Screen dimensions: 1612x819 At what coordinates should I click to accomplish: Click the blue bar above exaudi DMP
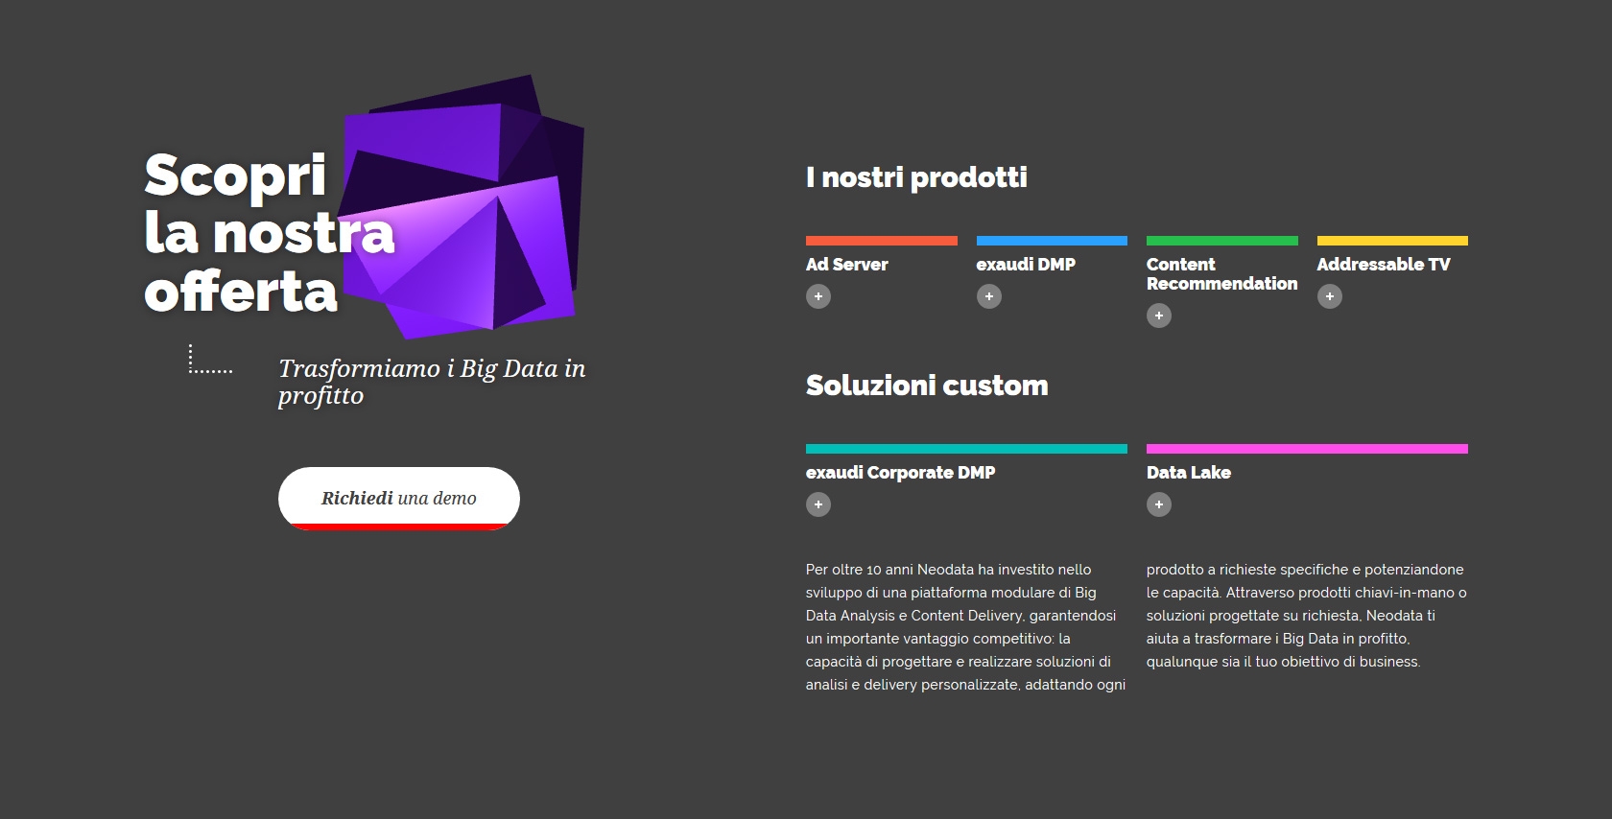pyautogui.click(x=1052, y=241)
